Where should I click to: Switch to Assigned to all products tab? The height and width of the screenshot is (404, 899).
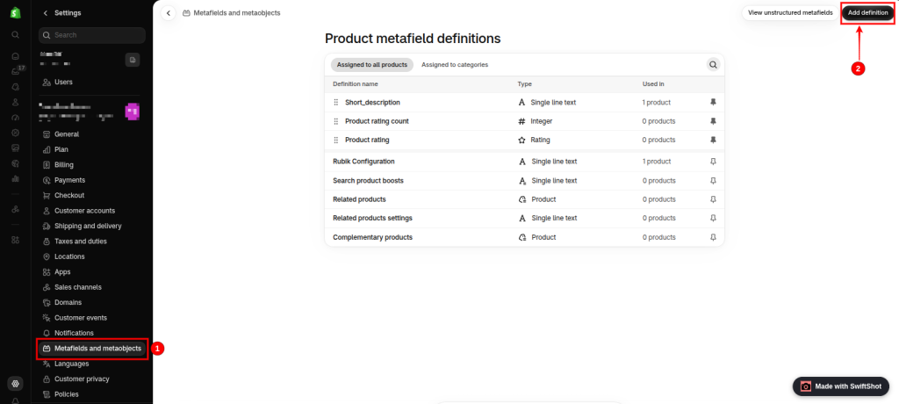point(371,65)
